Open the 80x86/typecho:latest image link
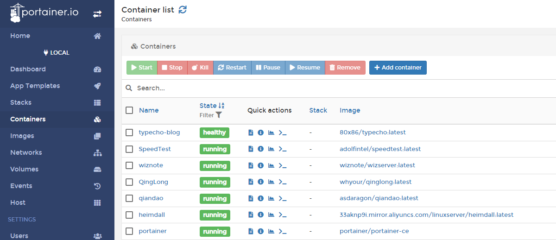The width and height of the screenshot is (556, 240). tap(373, 133)
